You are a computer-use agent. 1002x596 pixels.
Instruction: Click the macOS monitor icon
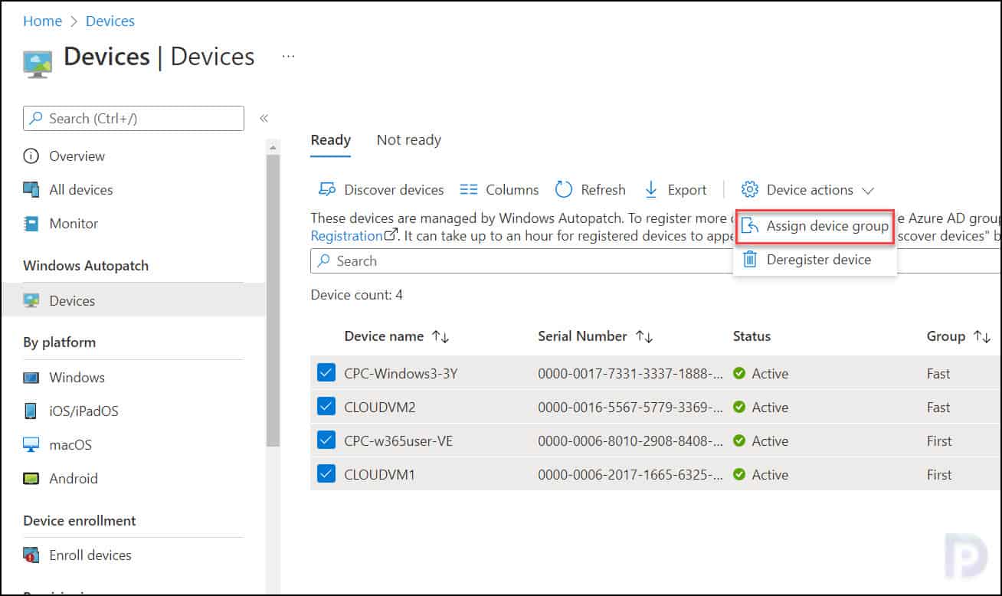31,445
